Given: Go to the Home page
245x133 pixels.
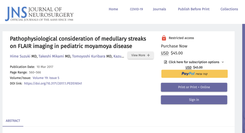Looking at the screenshot, I should [x=113, y=9].
